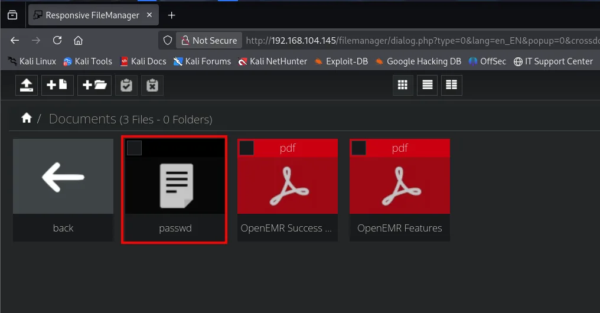This screenshot has height=313, width=600.
Task: Open the IT Support Center bookmark
Action: (x=553, y=61)
